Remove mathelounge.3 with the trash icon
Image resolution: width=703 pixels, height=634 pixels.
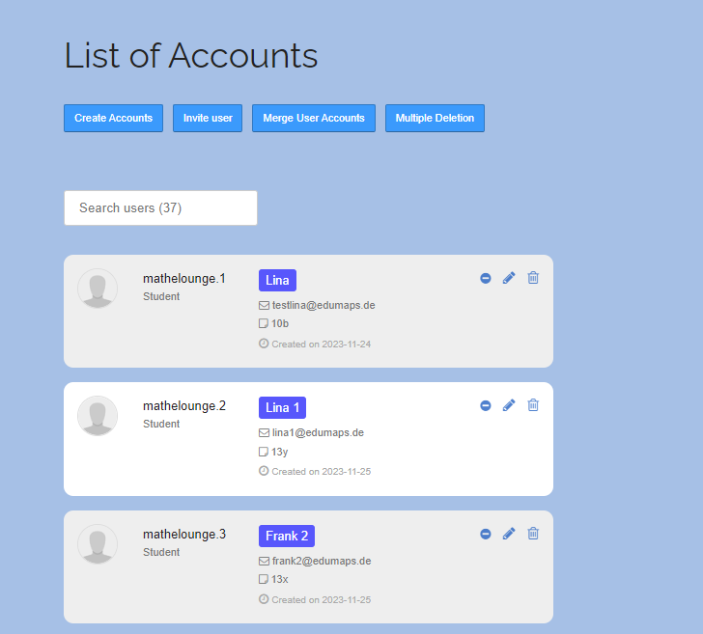tap(533, 534)
